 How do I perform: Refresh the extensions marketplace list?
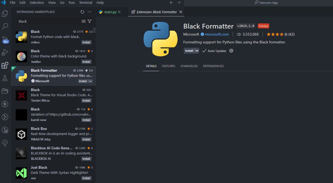click(82, 12)
